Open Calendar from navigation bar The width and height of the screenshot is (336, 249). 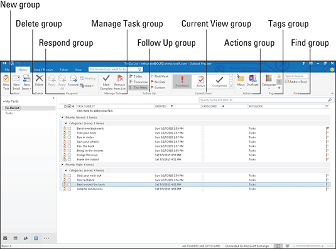click(16, 238)
